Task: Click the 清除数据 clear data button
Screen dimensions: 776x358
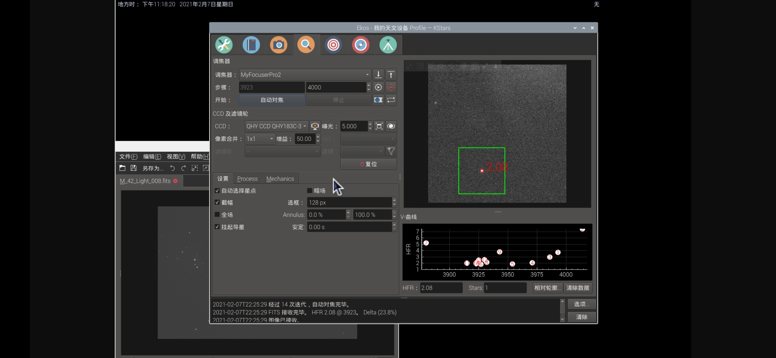Action: [x=578, y=288]
